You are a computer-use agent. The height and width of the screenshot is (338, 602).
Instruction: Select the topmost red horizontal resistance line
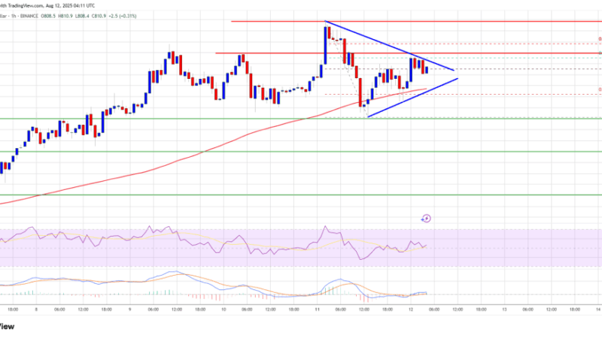click(414, 21)
